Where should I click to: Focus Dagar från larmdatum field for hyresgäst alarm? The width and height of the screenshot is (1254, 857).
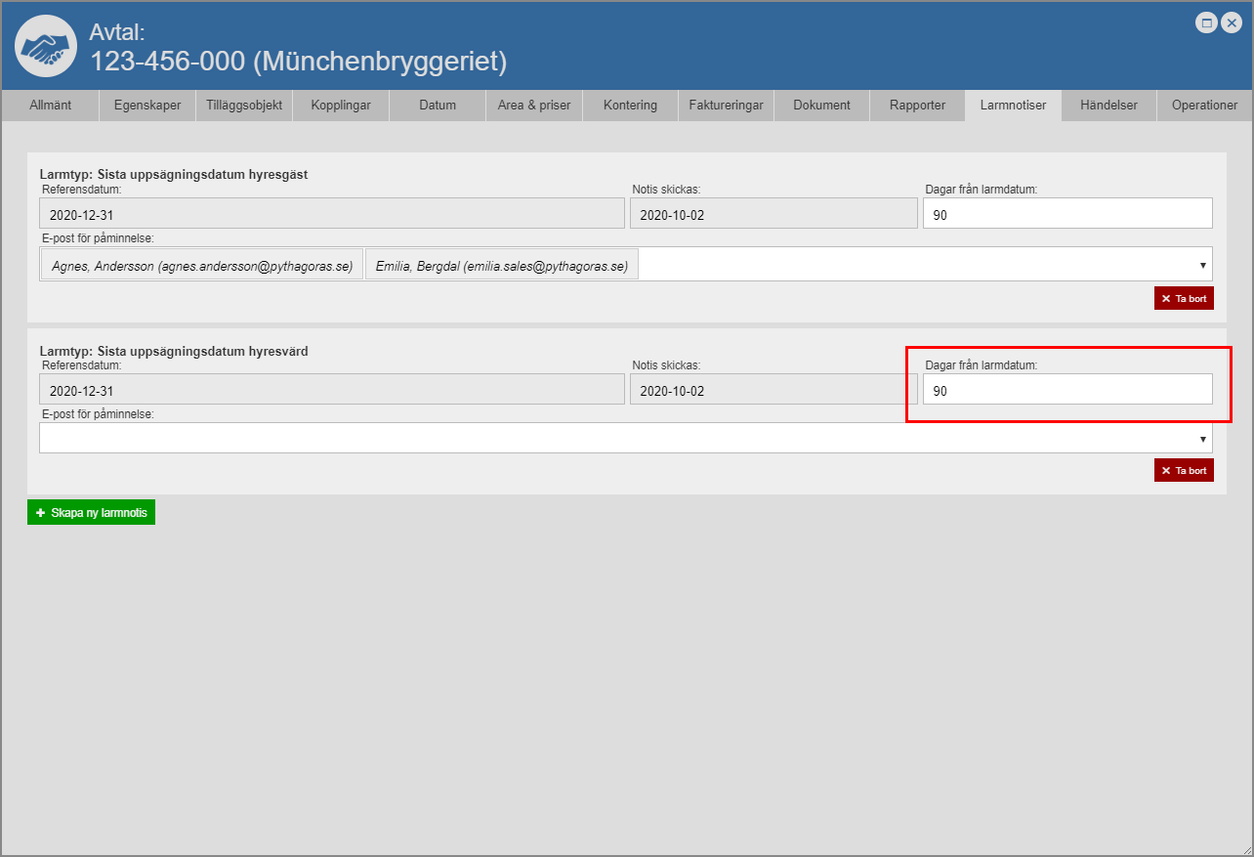point(1066,214)
